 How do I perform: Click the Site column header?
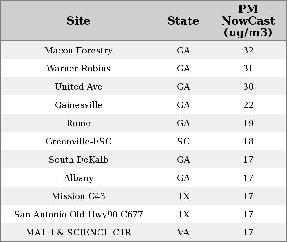pos(78,21)
